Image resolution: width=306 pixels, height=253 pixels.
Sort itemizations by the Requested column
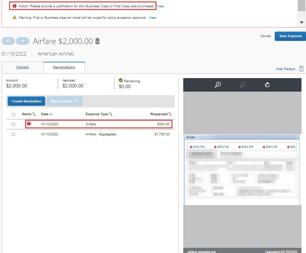point(161,114)
